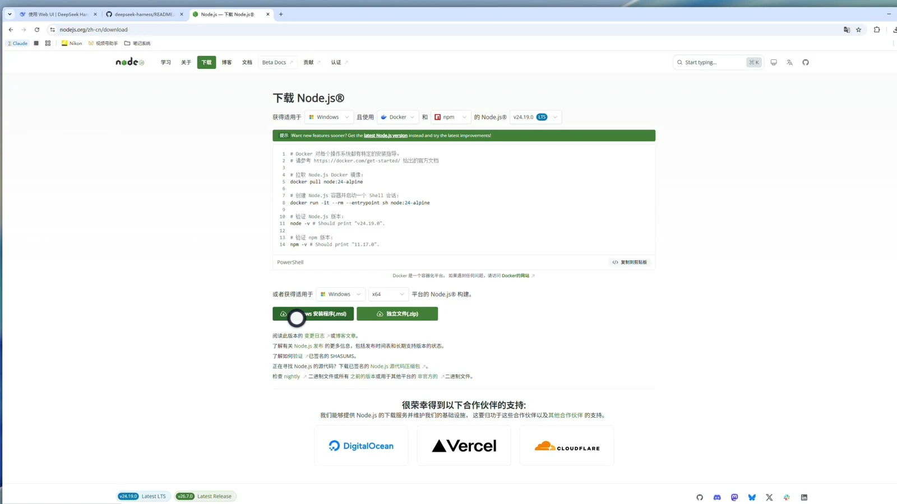
Task: Open the 变更日志 link
Action: [x=314, y=336]
